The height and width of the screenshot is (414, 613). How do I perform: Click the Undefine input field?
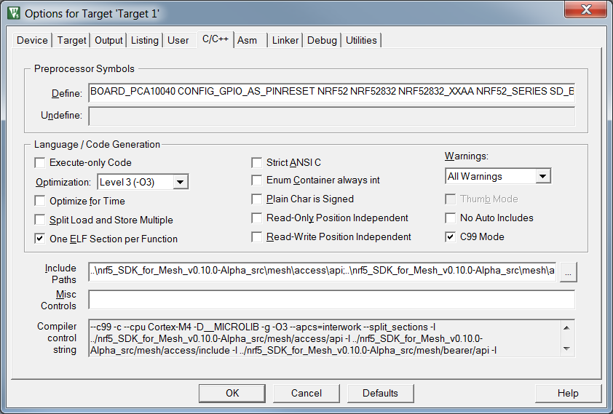click(x=331, y=116)
